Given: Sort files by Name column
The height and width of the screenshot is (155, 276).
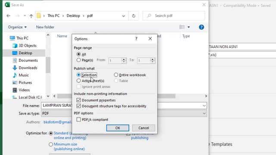Looking at the screenshot, I should pos(62,36).
